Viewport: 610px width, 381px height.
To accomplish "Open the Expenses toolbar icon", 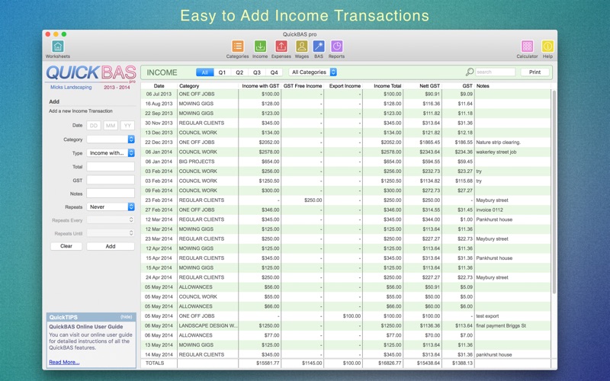I will [281, 46].
